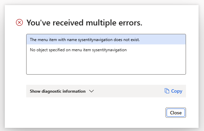
Task: Click the gray diagnostic information bar
Action: [106, 91]
